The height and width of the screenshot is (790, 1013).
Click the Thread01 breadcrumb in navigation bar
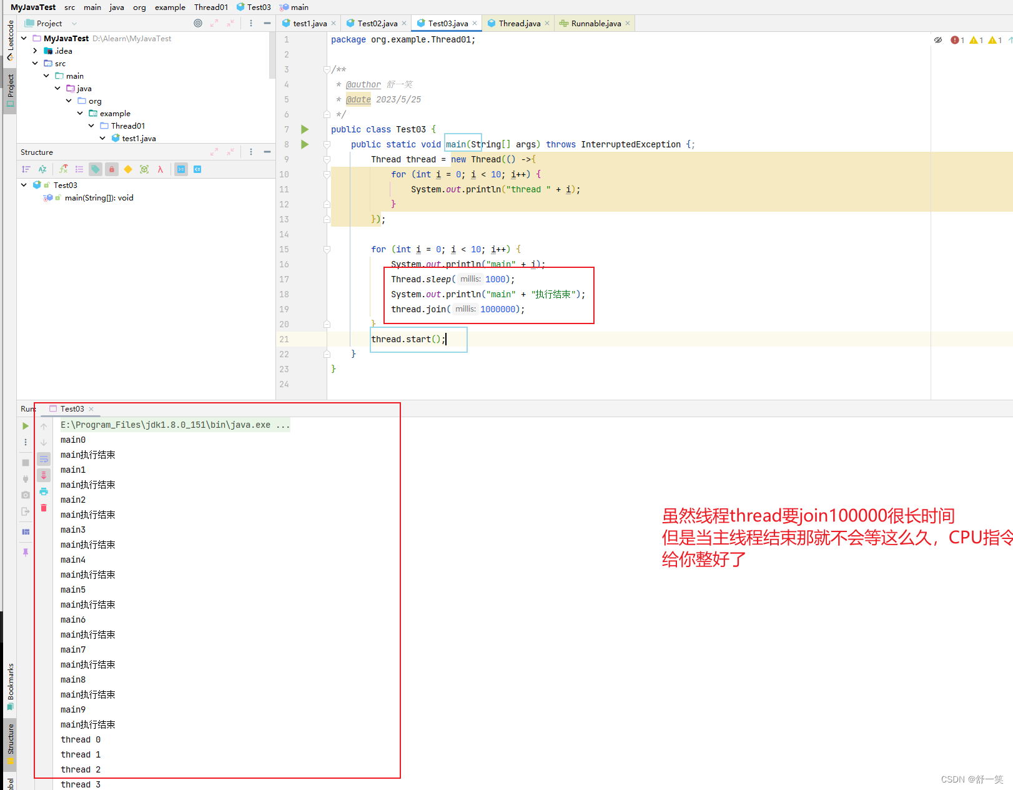pos(211,7)
